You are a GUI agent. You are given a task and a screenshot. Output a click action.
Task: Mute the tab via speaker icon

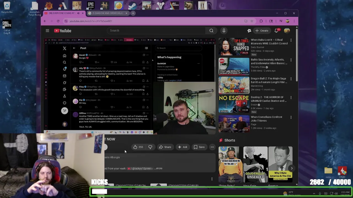click(78, 13)
